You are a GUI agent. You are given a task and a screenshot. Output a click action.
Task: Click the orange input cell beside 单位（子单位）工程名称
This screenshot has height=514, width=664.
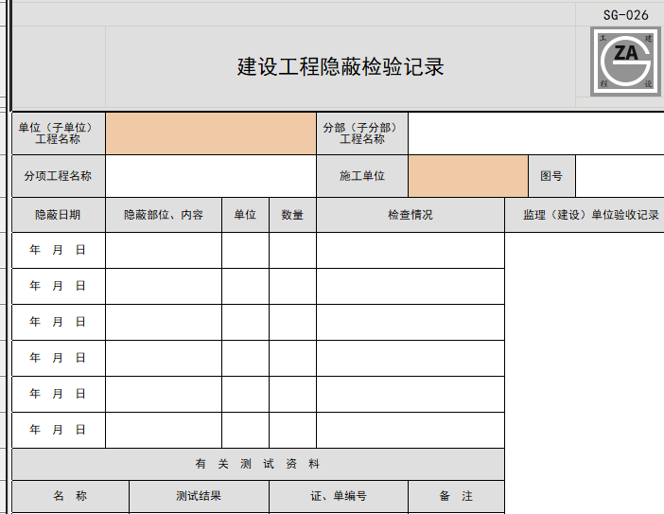click(x=211, y=133)
